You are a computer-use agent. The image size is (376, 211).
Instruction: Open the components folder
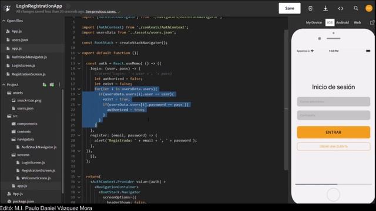[27, 124]
